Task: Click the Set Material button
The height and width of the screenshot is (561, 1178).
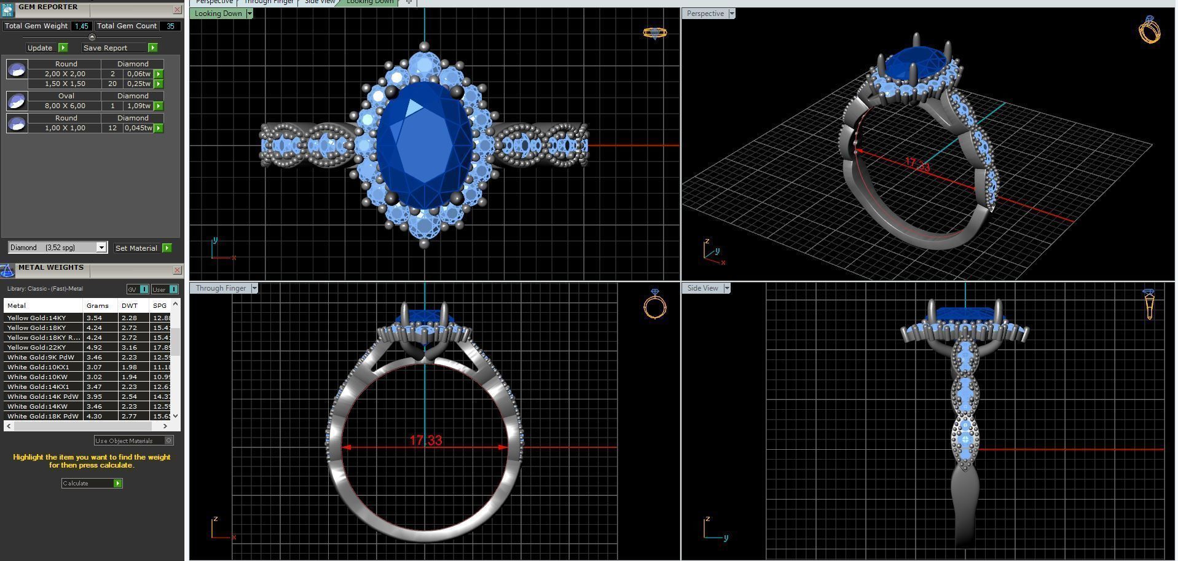Action: (143, 248)
